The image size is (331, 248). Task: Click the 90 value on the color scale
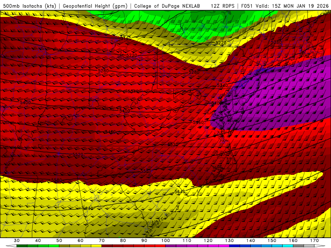point(144,241)
